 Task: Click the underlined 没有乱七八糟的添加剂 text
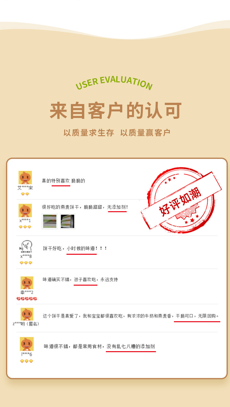131,346
